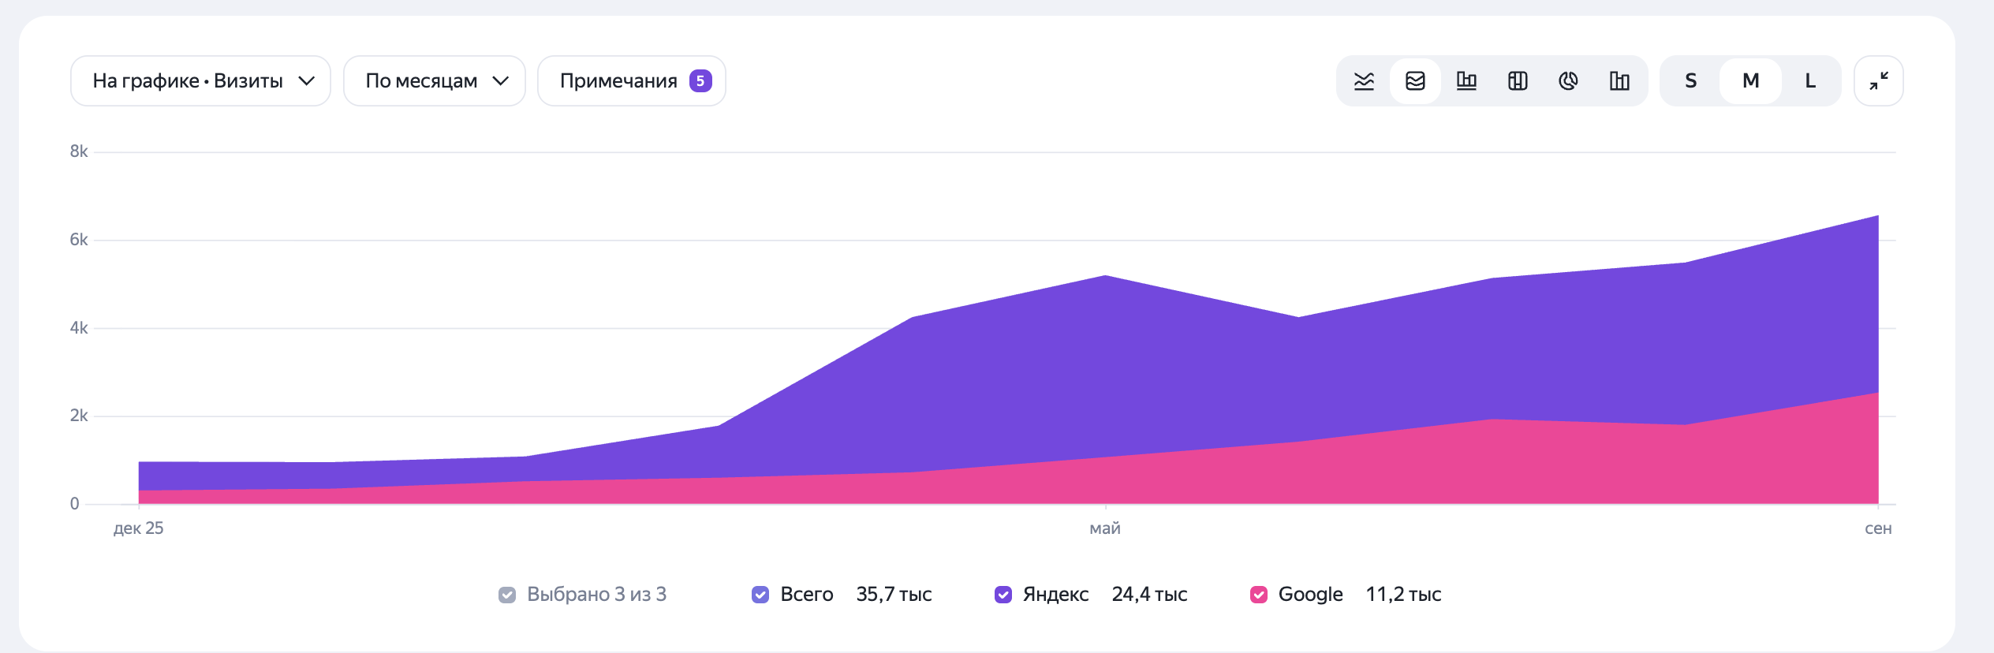Expand the 'По месяцам' grouping dropdown
This screenshot has width=1994, height=653.
(435, 80)
